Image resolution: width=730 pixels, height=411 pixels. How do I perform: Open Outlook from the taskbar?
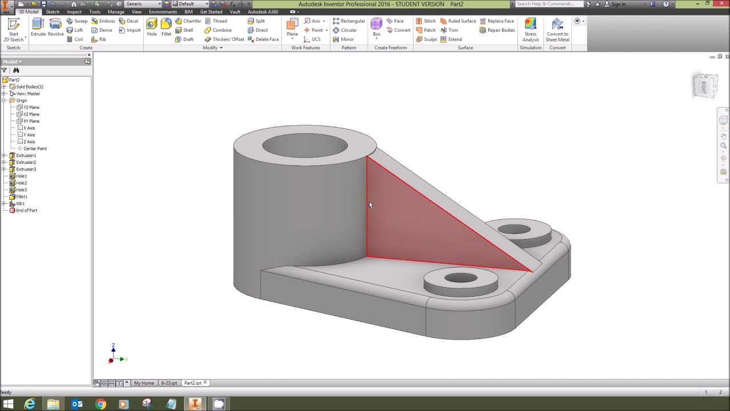(77, 404)
